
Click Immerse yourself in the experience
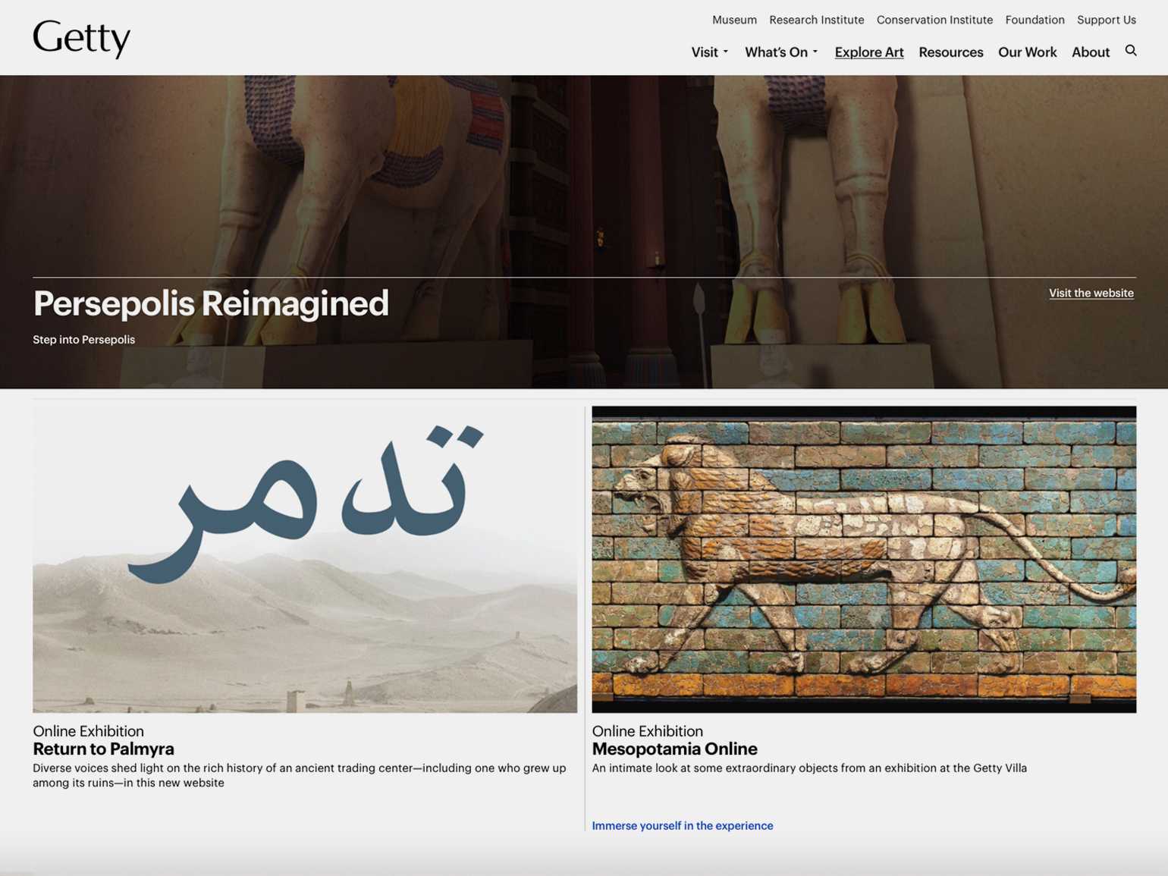click(682, 826)
